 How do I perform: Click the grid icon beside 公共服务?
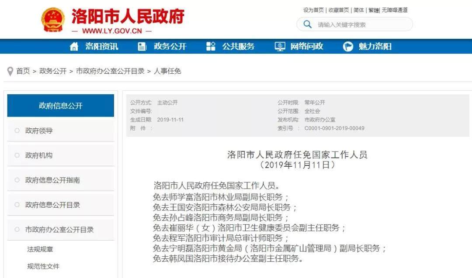[211, 47]
